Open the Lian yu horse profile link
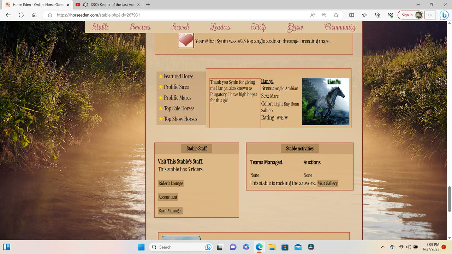Viewport: 452px width, 254px height. pyautogui.click(x=267, y=81)
